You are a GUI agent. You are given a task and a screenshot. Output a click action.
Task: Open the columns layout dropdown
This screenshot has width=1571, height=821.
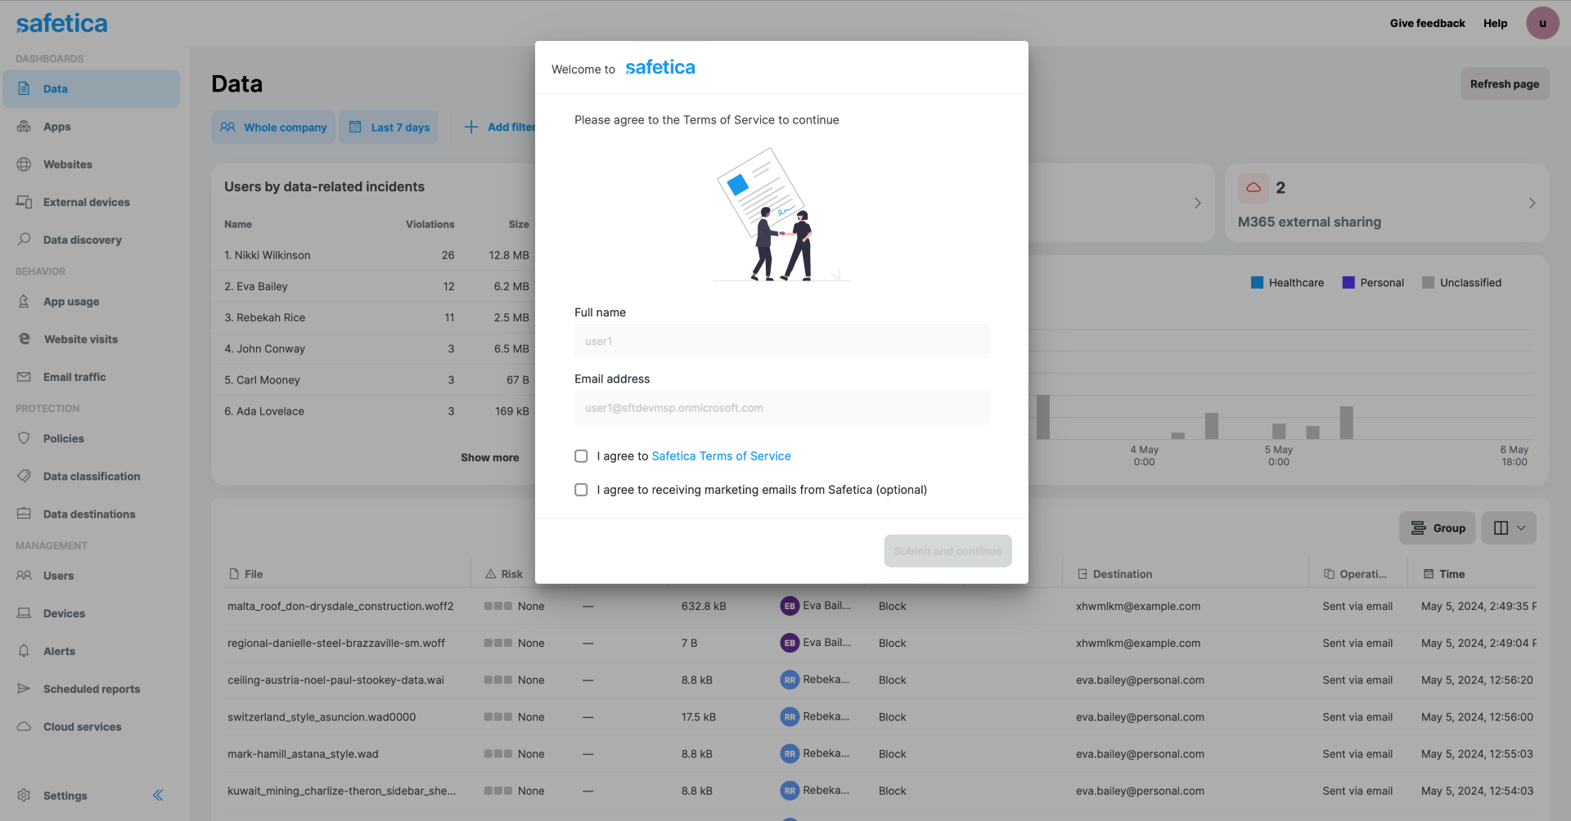[x=1509, y=528]
